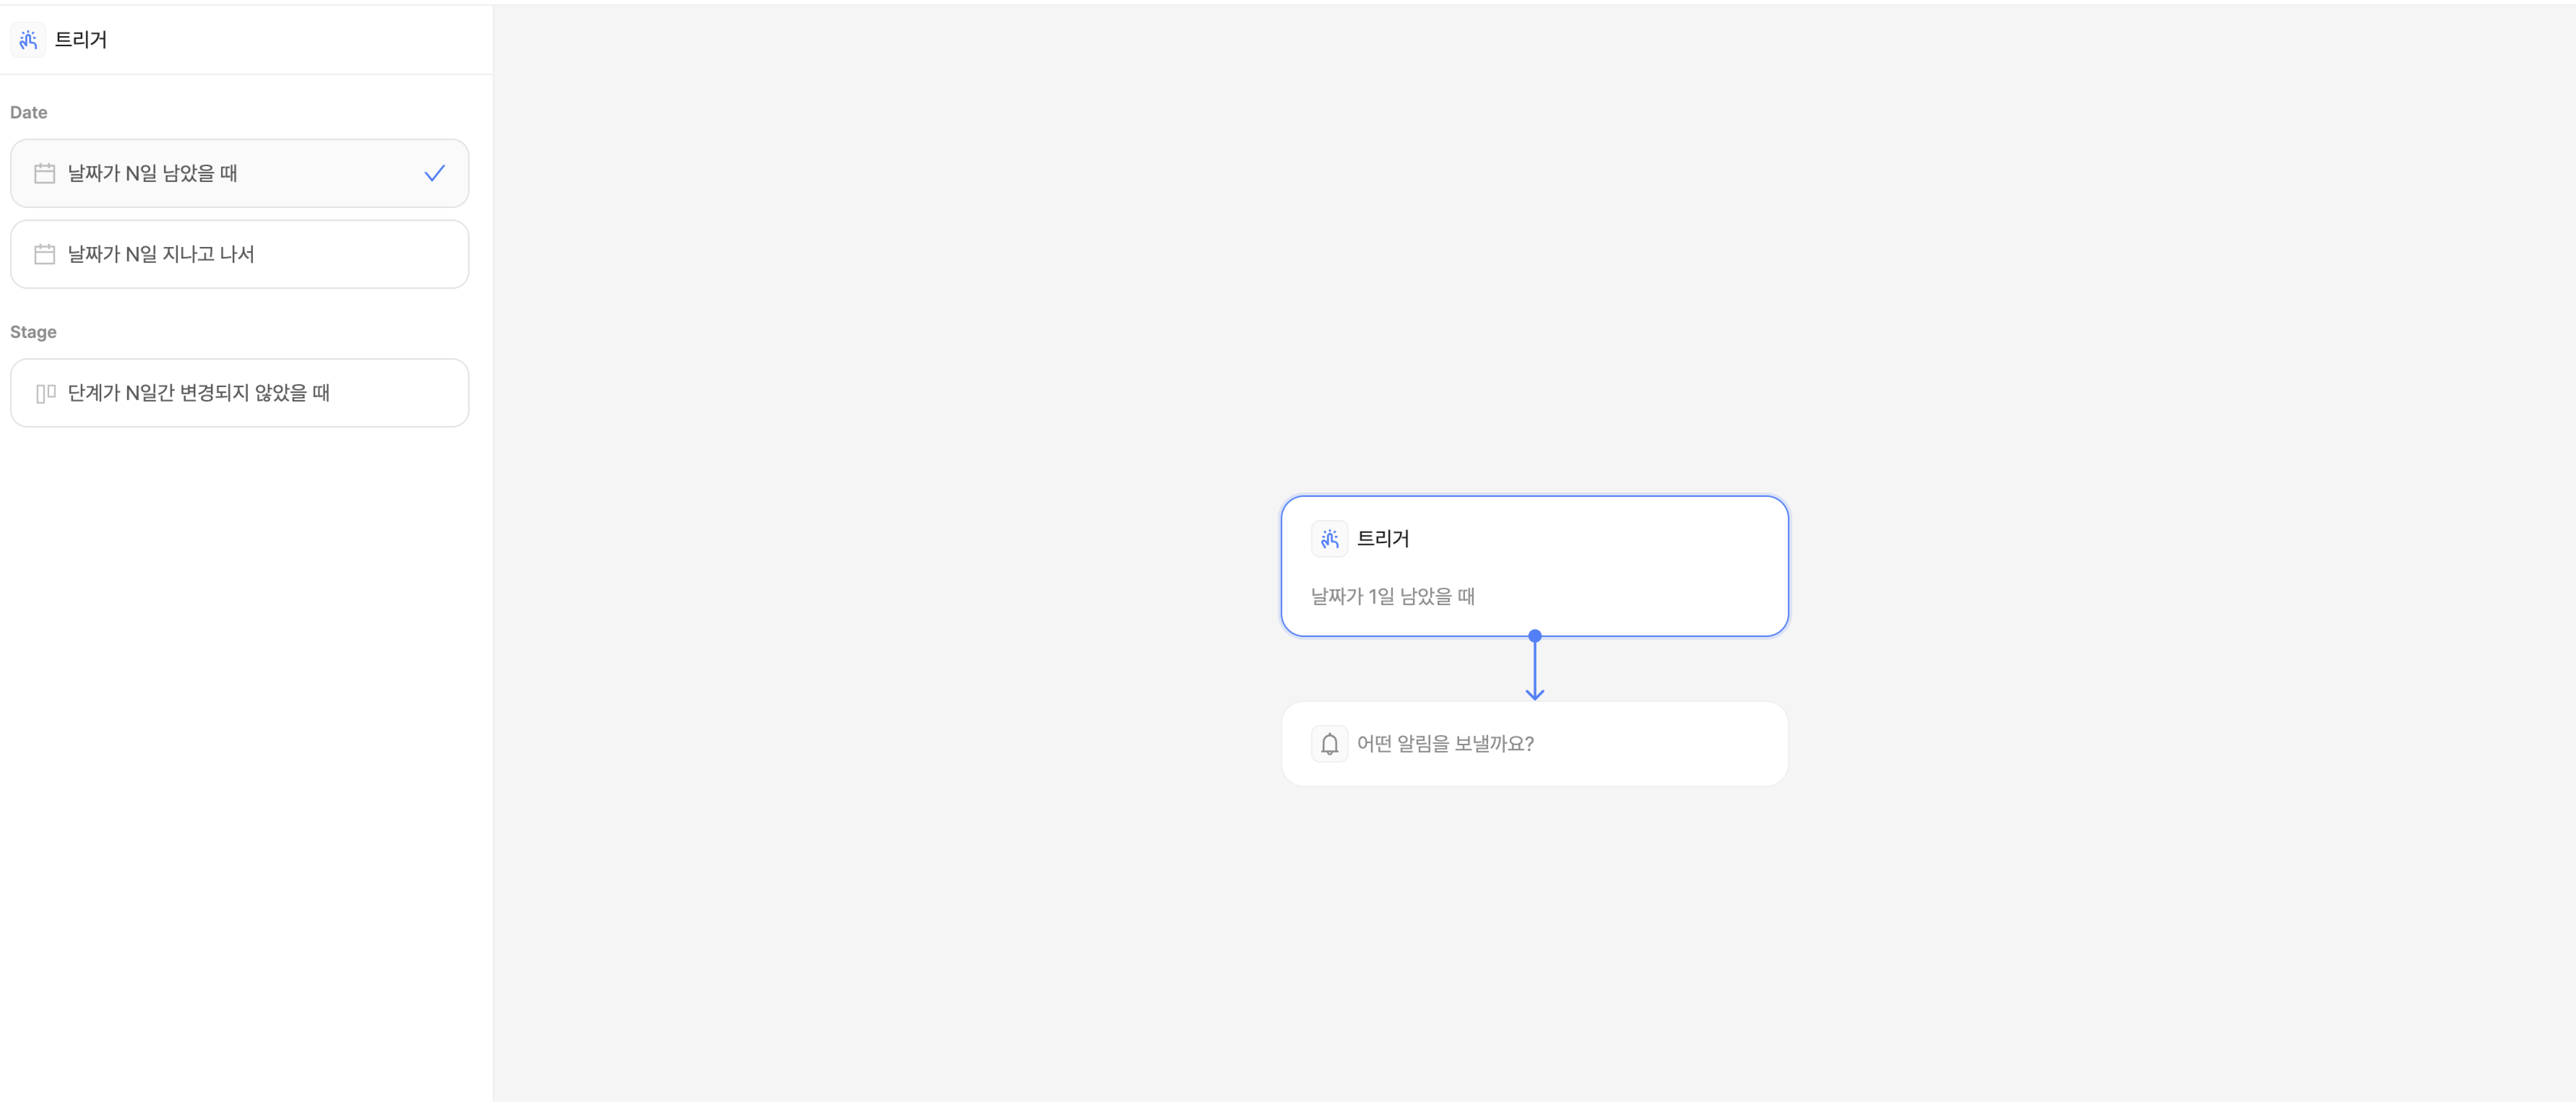This screenshot has width=2576, height=1102.
Task: Click the "Stage" section label
Action: coord(33,332)
